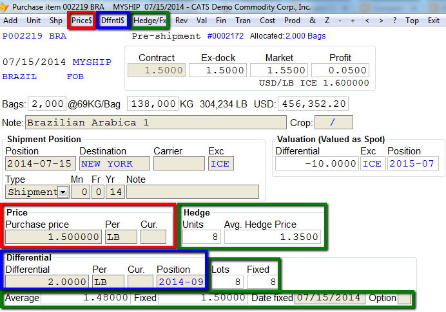Click the Ex-dock field 1.5000

click(x=218, y=70)
